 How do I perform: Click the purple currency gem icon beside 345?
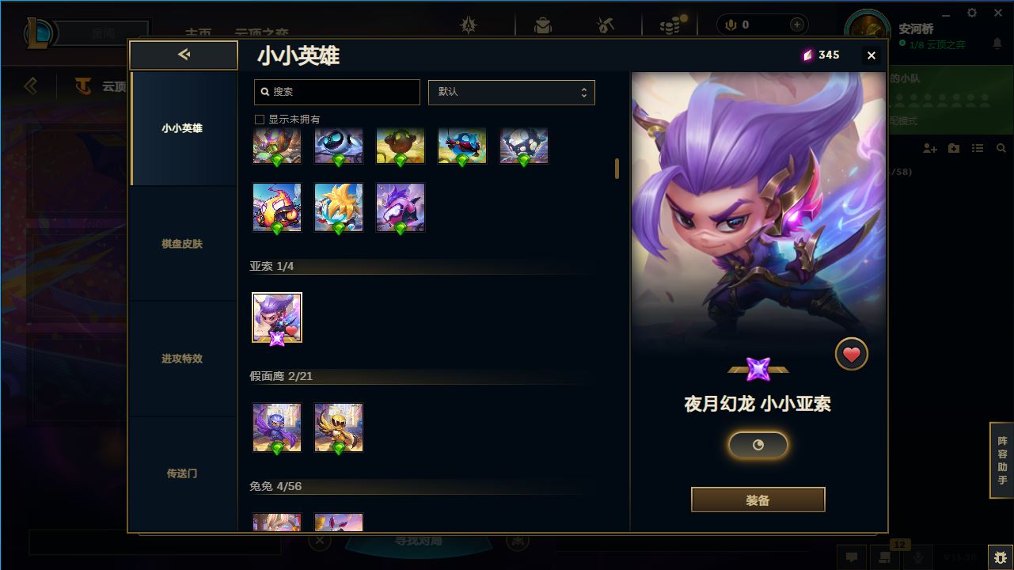click(808, 55)
